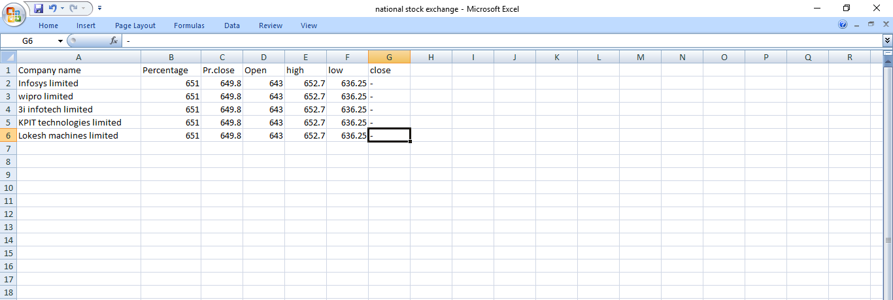Click the 643 value in 3i infotech row

click(264, 109)
